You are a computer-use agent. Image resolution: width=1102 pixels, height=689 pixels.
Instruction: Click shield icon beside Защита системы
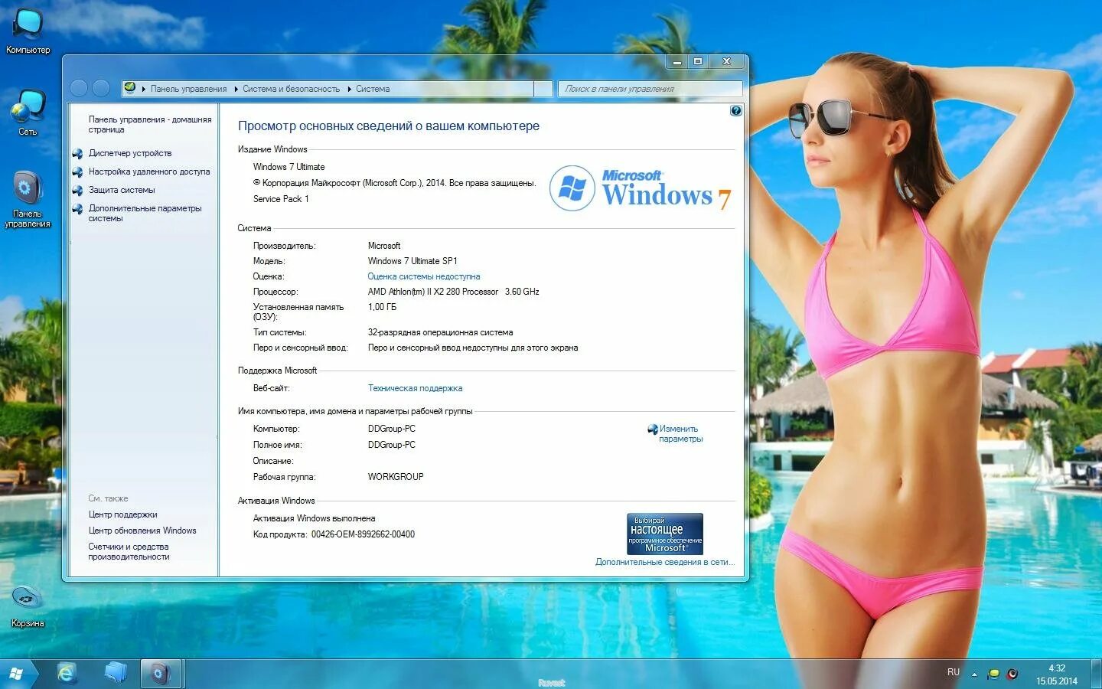point(77,190)
